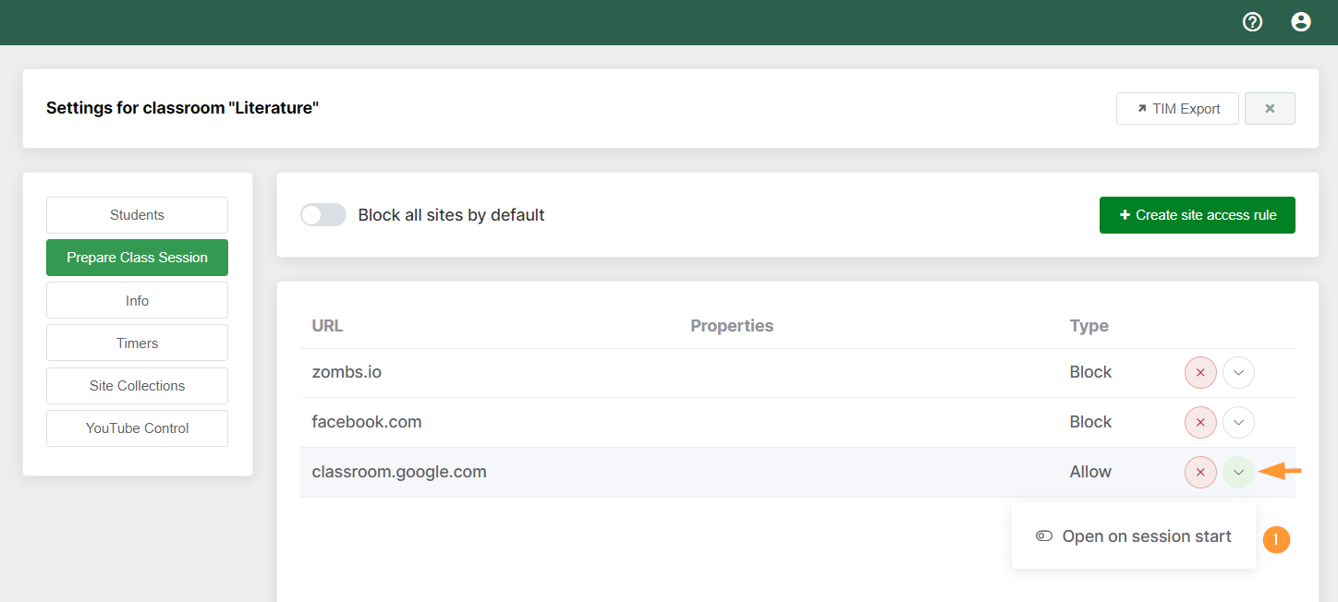
Task: Delete the zombs.io rule
Action: (x=1200, y=373)
